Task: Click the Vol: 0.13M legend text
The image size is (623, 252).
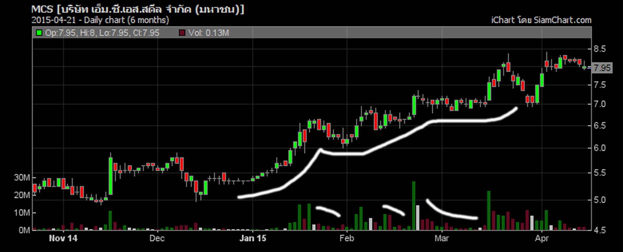Action: pos(209,33)
